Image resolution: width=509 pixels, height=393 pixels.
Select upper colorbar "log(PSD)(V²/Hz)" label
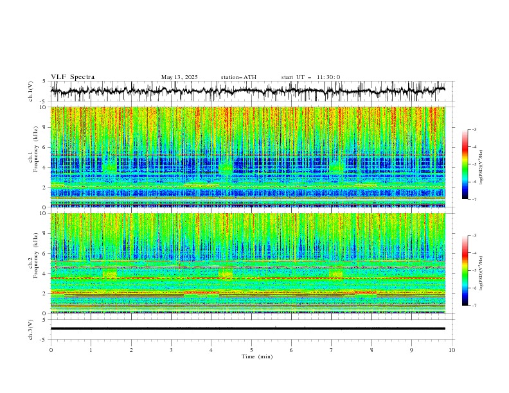point(481,168)
